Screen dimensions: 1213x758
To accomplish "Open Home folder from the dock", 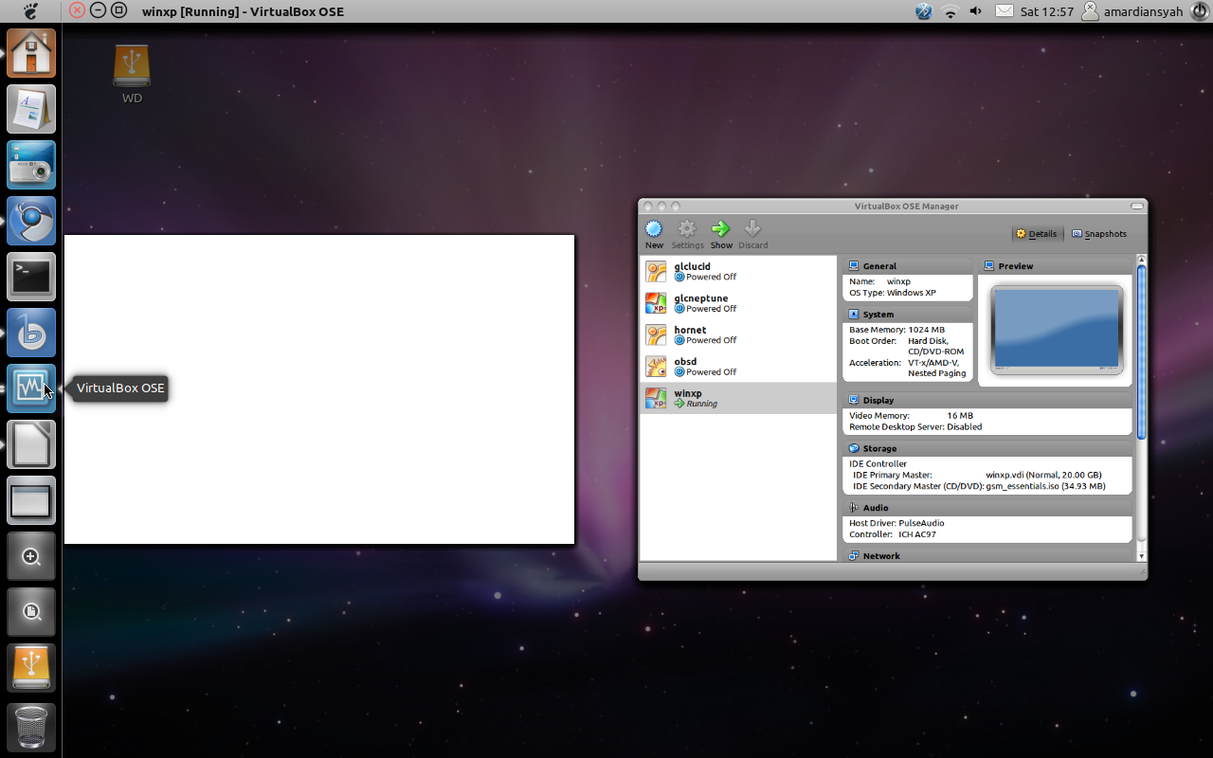I will (x=31, y=53).
